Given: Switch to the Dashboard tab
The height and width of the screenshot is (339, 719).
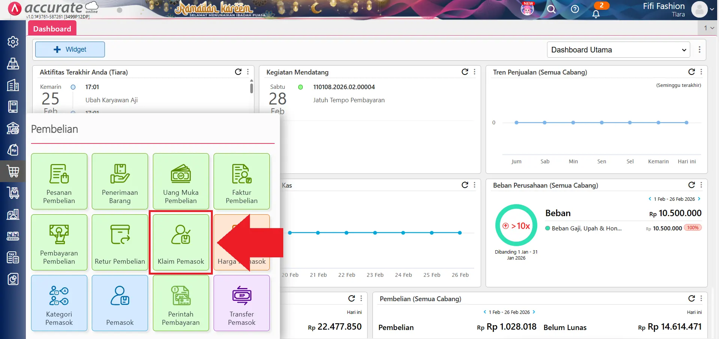Looking at the screenshot, I should coord(52,29).
